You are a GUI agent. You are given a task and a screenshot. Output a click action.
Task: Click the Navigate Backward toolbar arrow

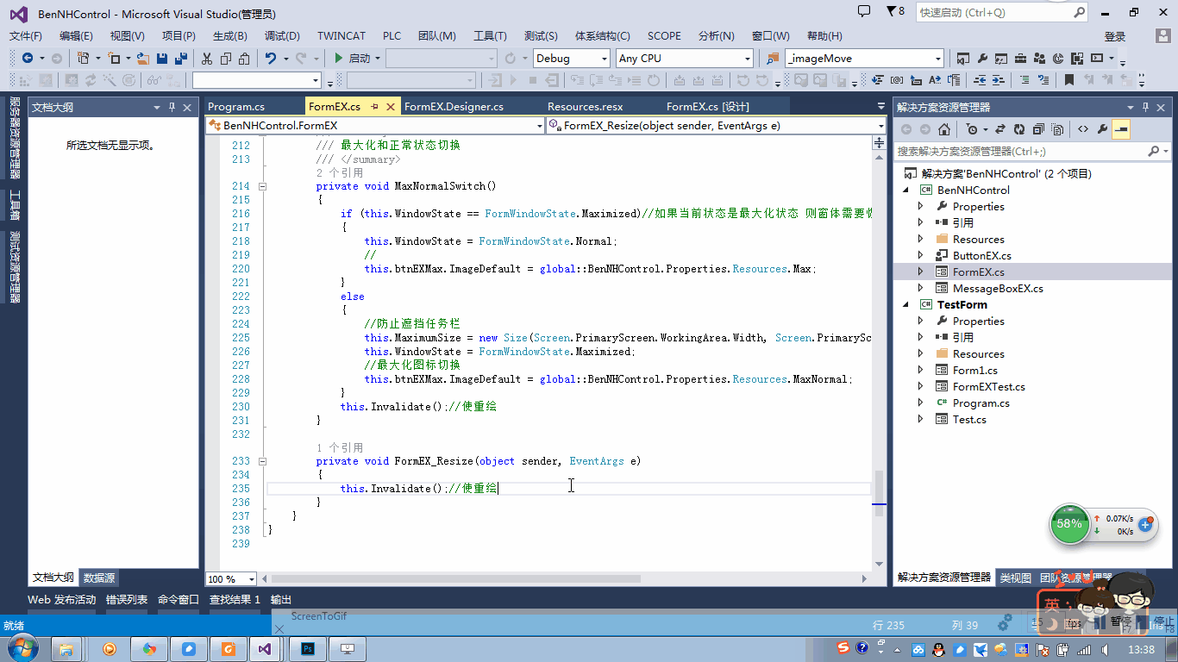[28, 59]
